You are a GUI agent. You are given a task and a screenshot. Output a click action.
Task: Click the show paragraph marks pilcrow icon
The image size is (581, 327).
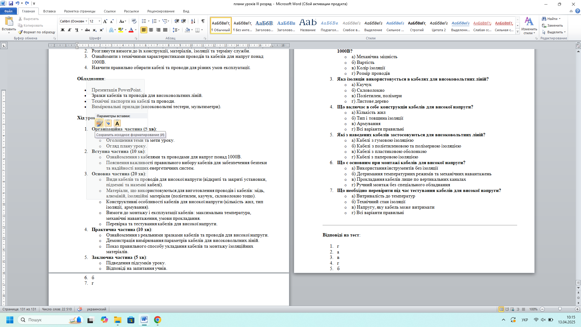(203, 21)
